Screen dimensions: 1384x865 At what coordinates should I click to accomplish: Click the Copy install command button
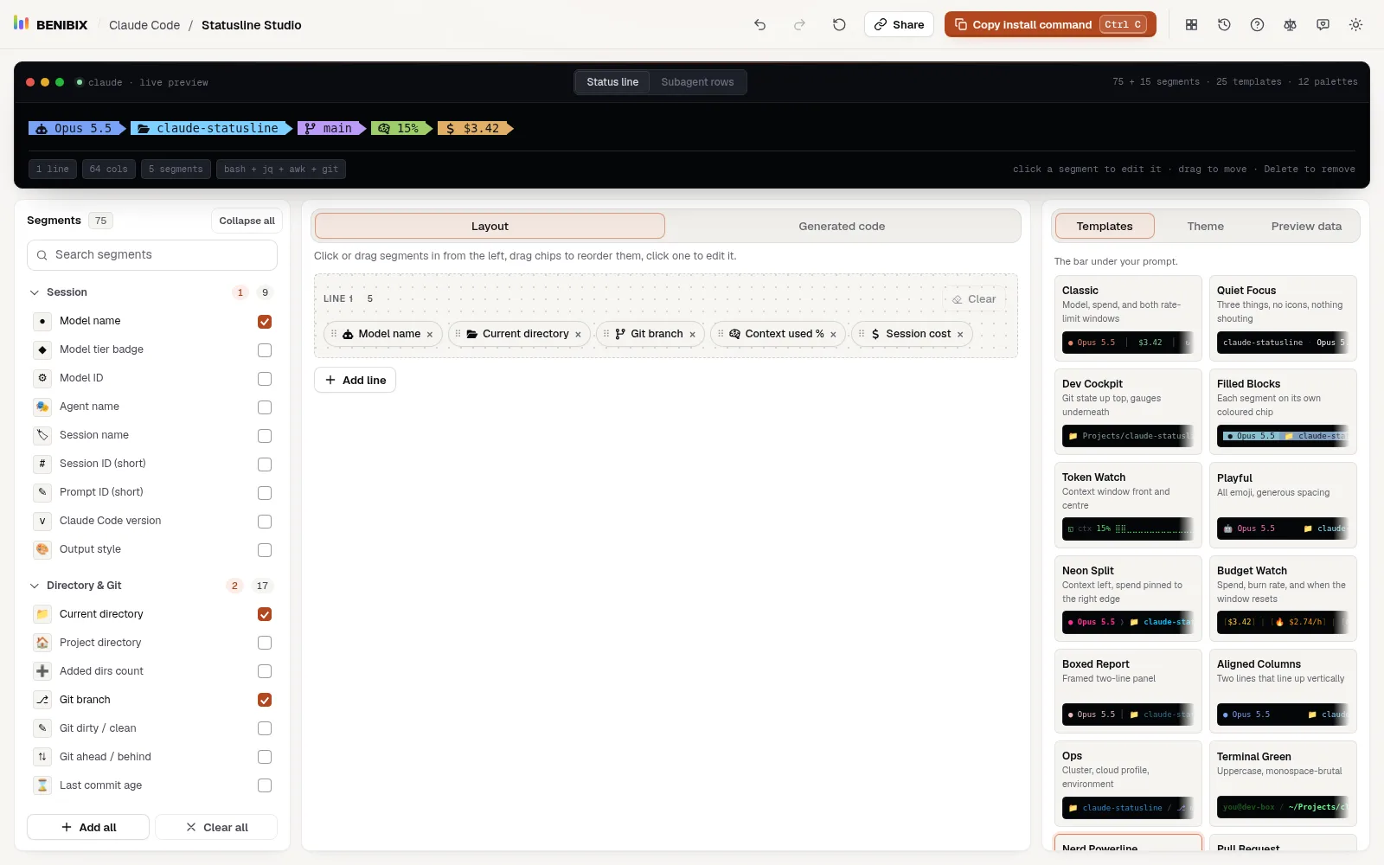tap(1051, 24)
